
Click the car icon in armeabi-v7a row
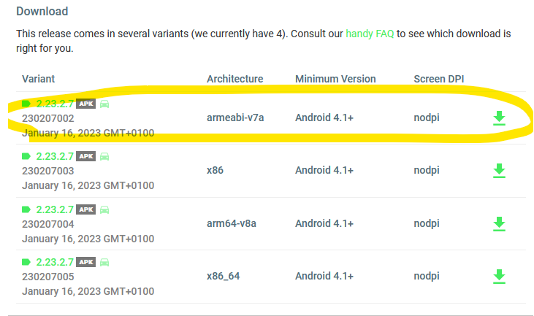coord(104,104)
